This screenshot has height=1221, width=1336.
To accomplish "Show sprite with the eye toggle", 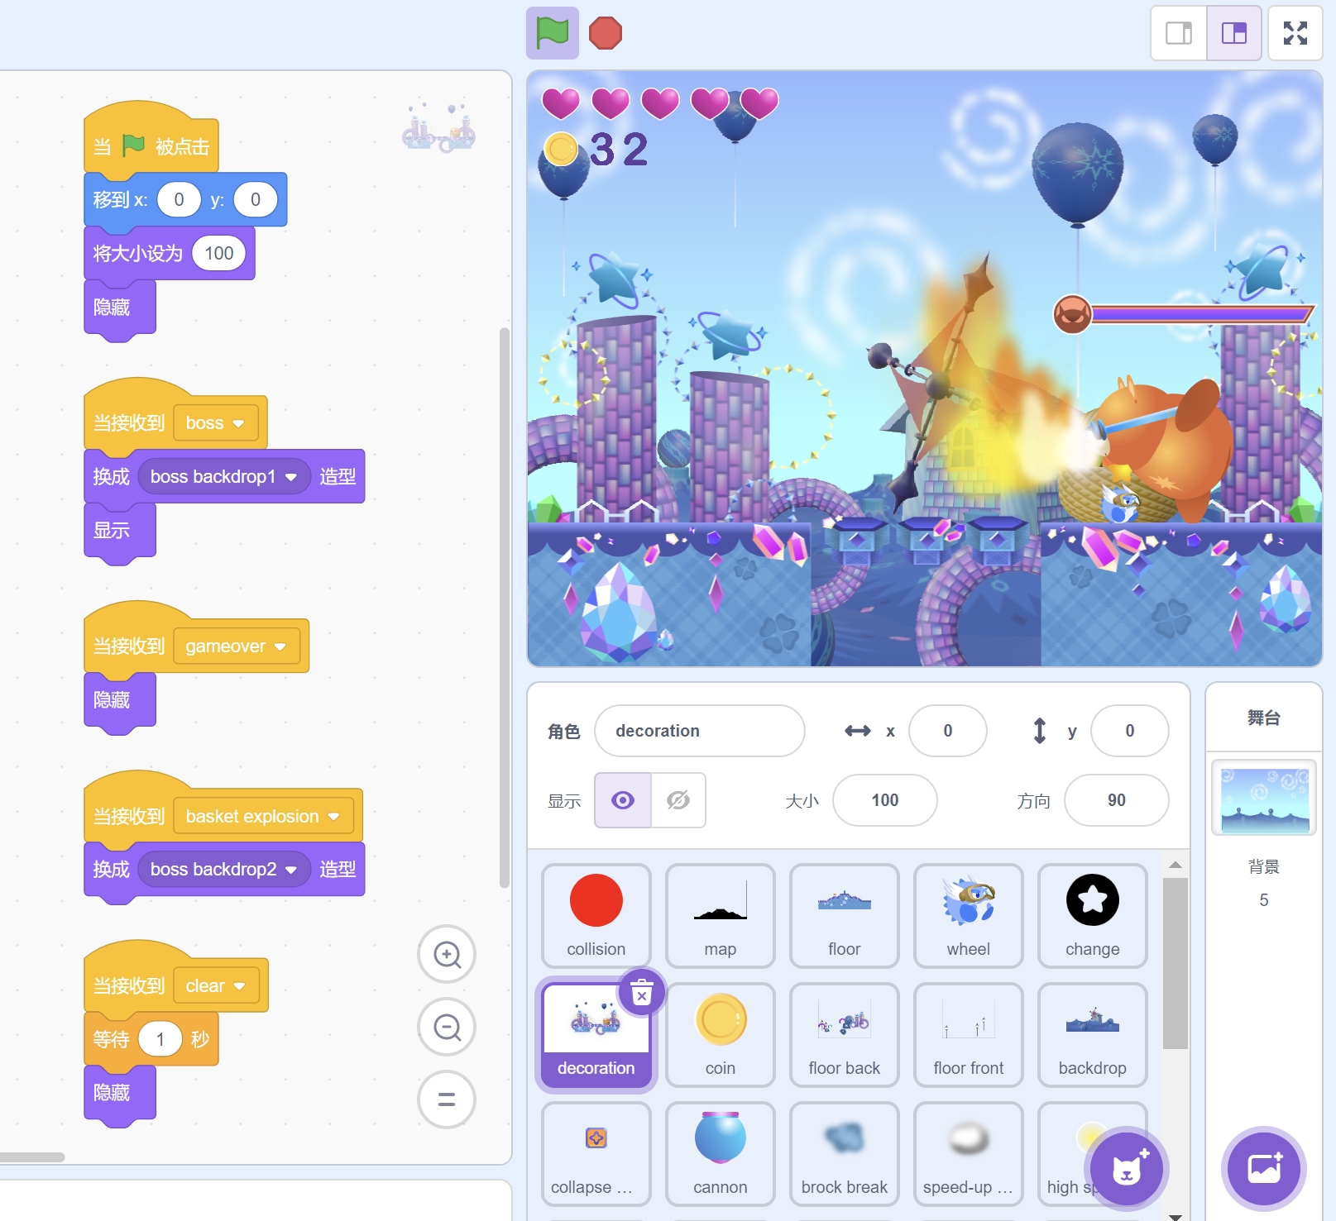I will (x=623, y=800).
